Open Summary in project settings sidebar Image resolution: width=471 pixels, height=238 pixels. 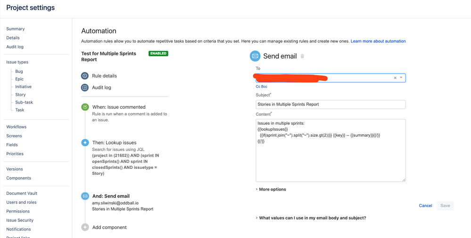(15, 29)
